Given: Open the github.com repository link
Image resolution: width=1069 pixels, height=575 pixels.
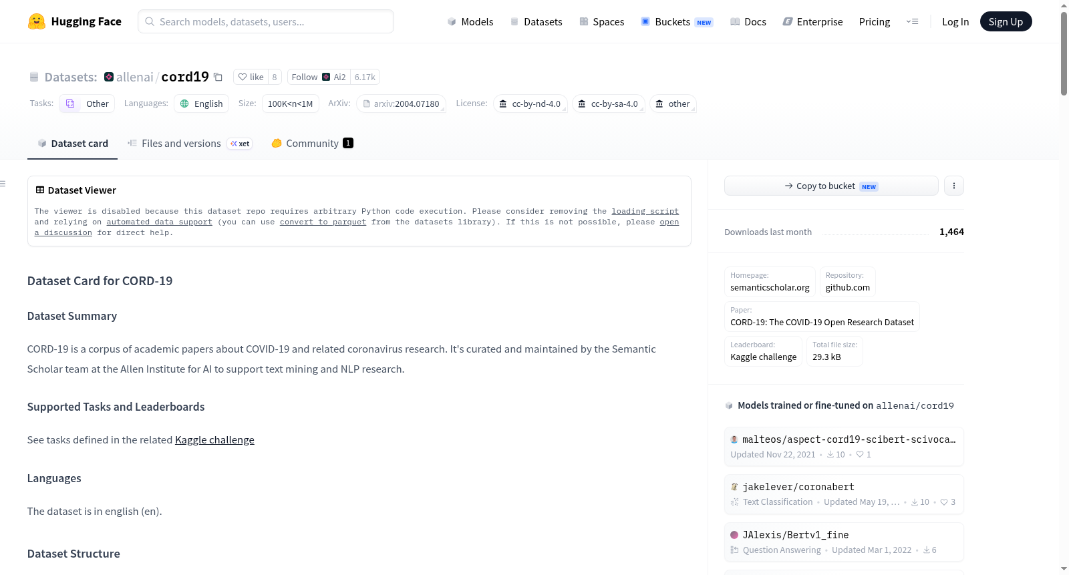Looking at the screenshot, I should point(847,281).
